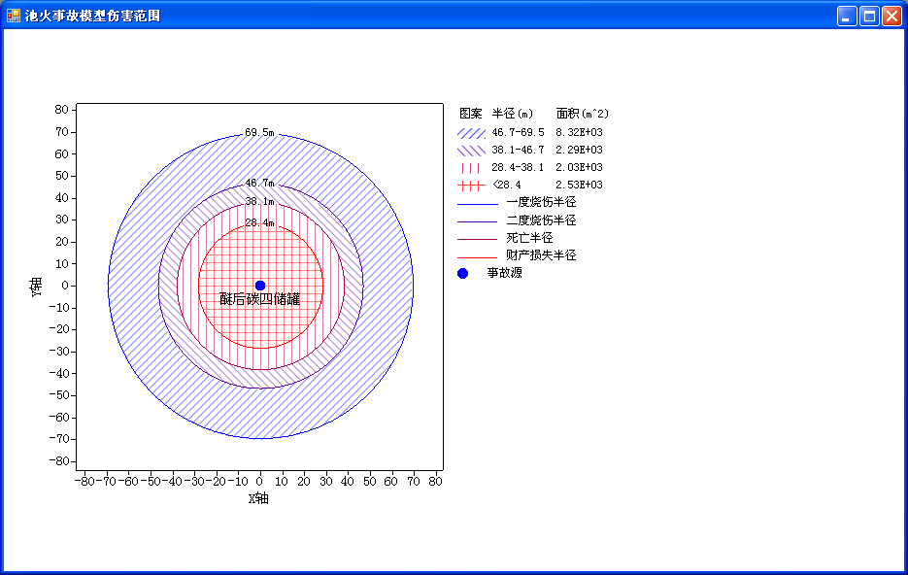Screen dimensions: 908x575
Task: Click the 事故源 legend text
Action: 504,273
